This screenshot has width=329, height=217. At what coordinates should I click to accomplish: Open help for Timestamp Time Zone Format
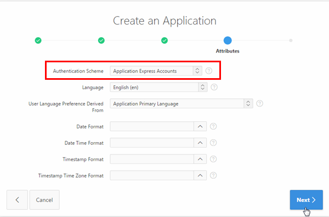[213, 175]
